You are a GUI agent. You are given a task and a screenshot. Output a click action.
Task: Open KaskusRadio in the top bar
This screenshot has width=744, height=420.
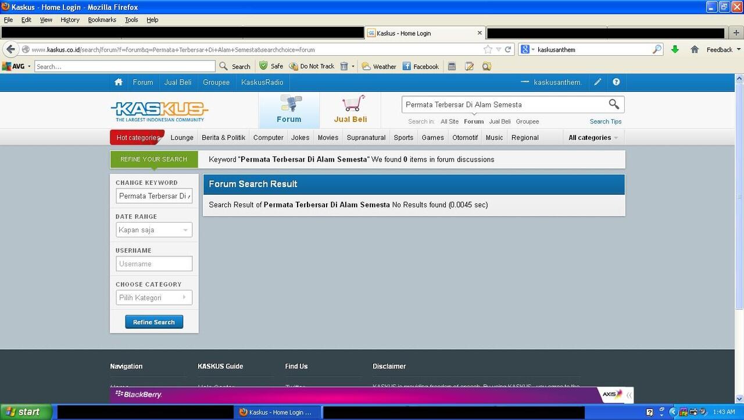[262, 82]
